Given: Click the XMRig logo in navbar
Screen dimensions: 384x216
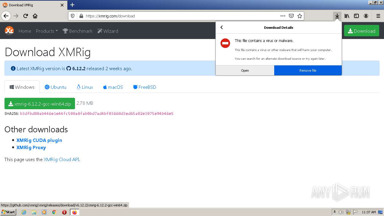Looking at the screenshot, I should tap(9, 31).
